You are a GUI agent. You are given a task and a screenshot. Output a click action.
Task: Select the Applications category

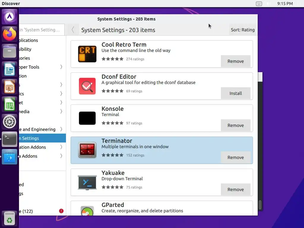42,40
